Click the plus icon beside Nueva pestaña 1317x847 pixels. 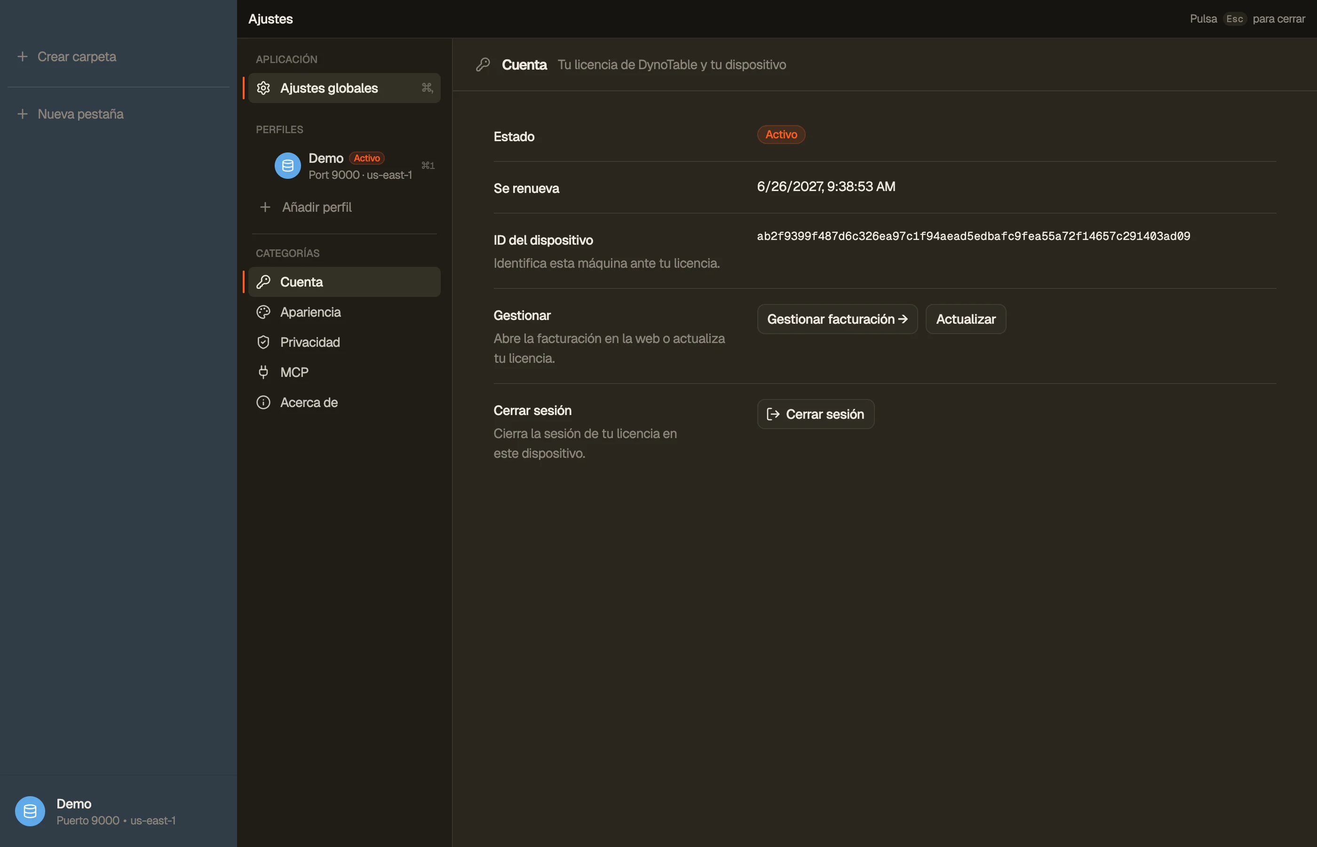[x=23, y=114]
